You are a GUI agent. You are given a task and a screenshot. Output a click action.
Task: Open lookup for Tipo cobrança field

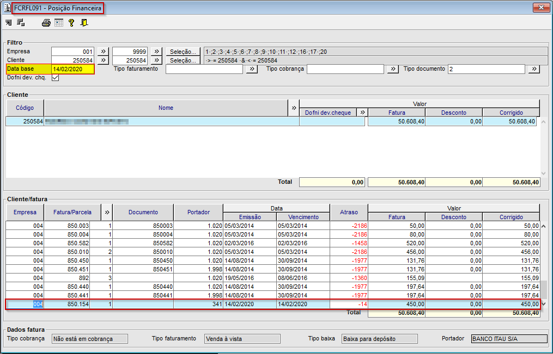tap(392, 69)
